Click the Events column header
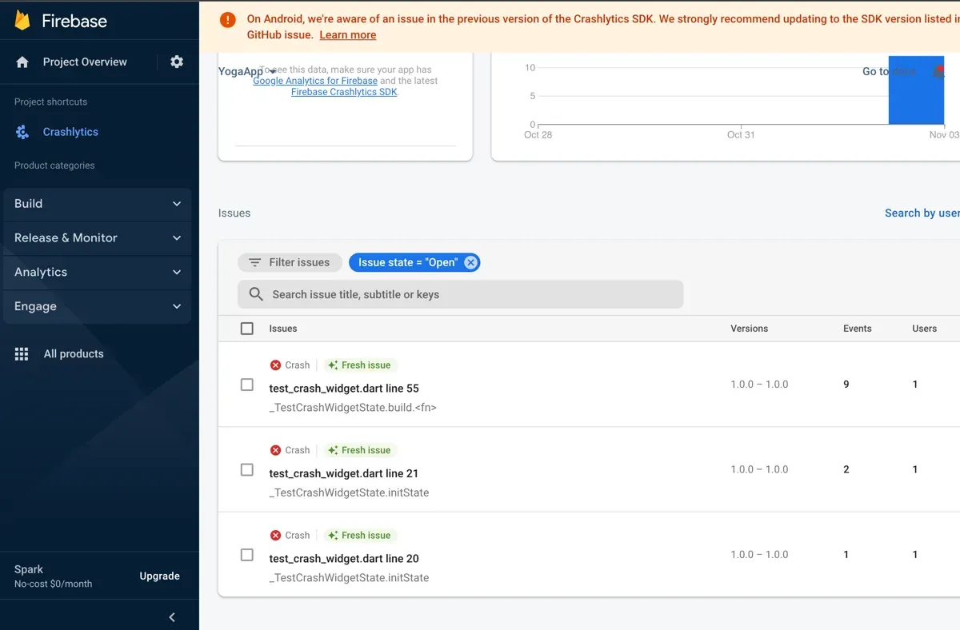 click(857, 329)
